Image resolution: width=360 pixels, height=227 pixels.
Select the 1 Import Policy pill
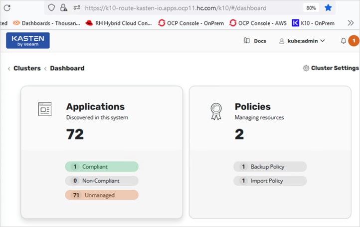(x=270, y=181)
